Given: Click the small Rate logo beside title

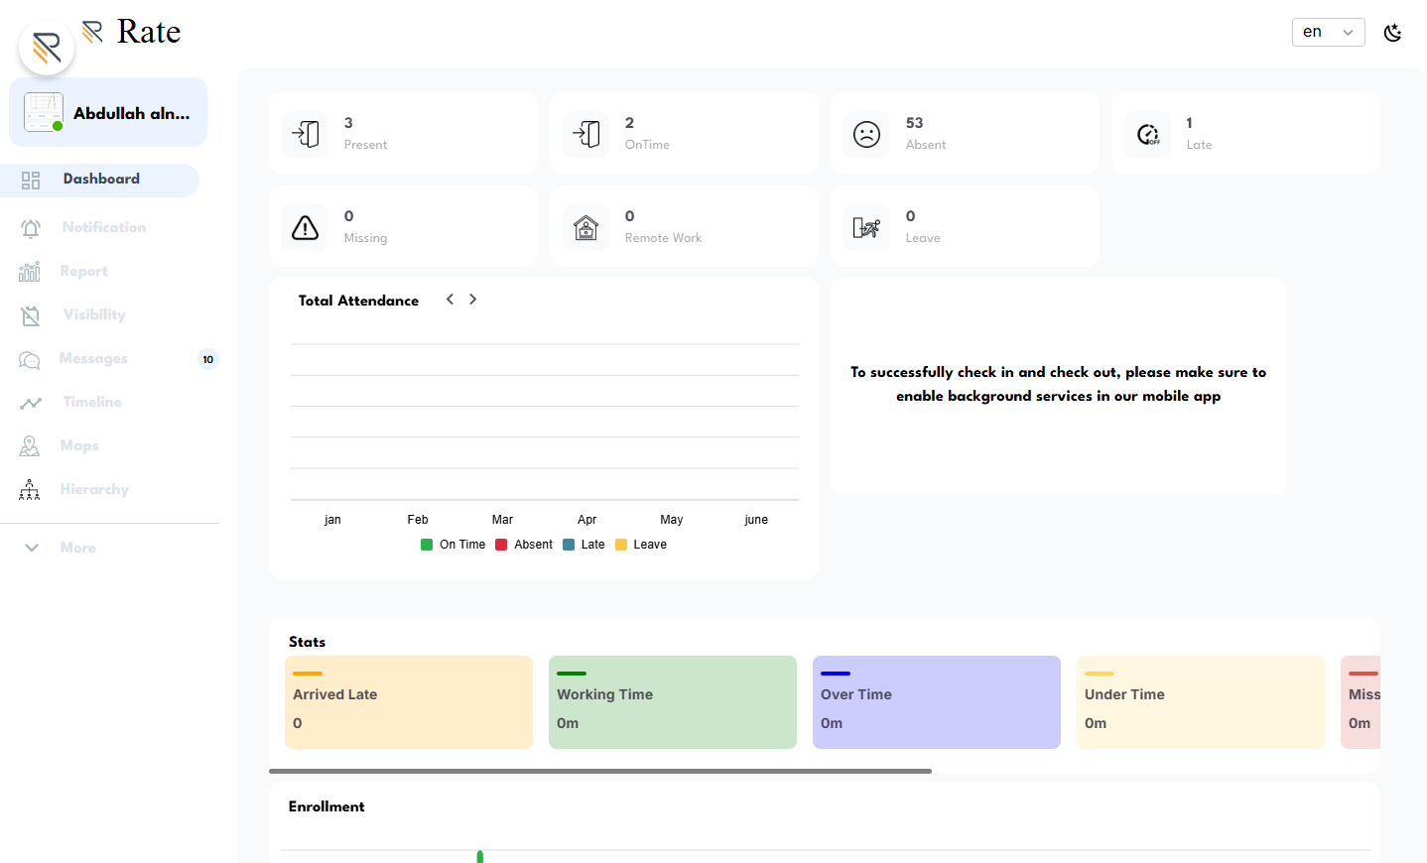Looking at the screenshot, I should (x=92, y=32).
